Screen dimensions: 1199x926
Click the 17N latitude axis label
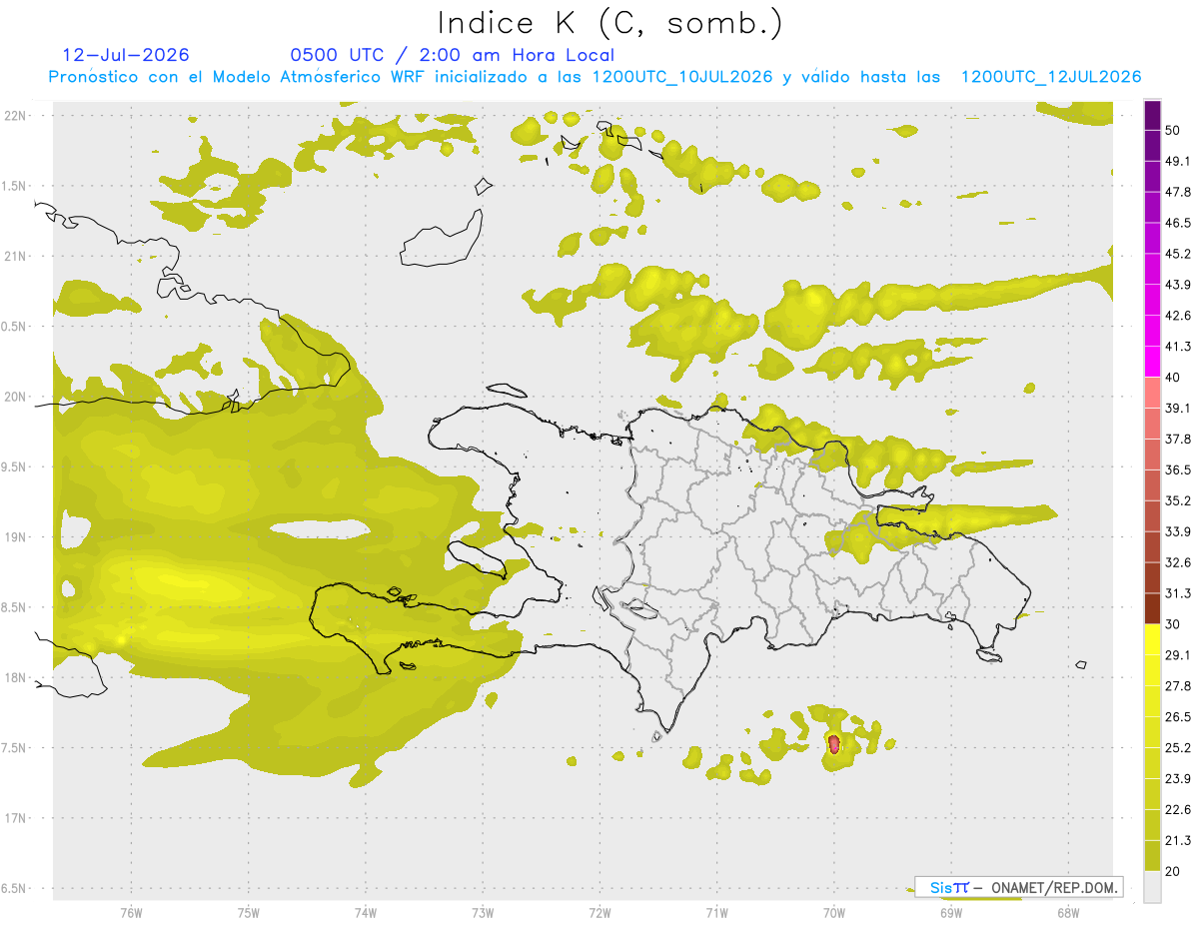tap(17, 818)
